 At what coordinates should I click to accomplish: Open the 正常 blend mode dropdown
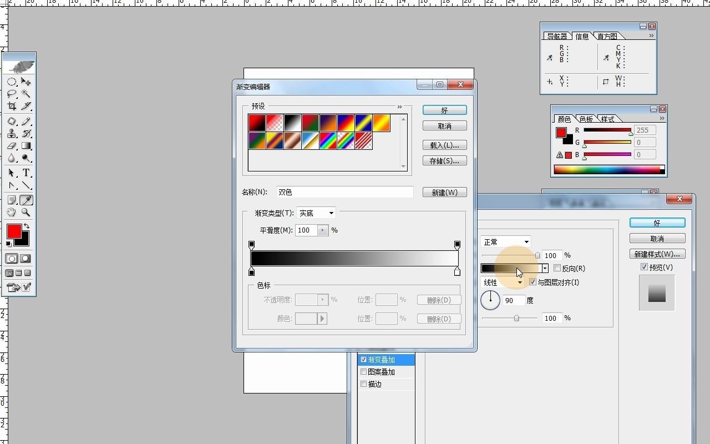[506, 242]
